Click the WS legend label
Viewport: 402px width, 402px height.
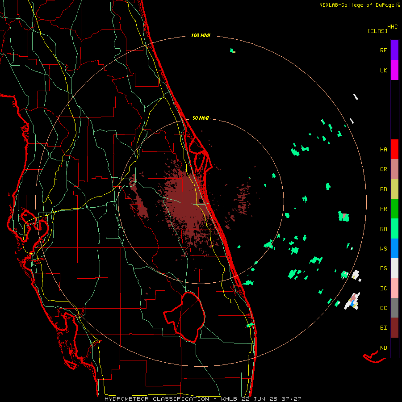tap(383, 248)
